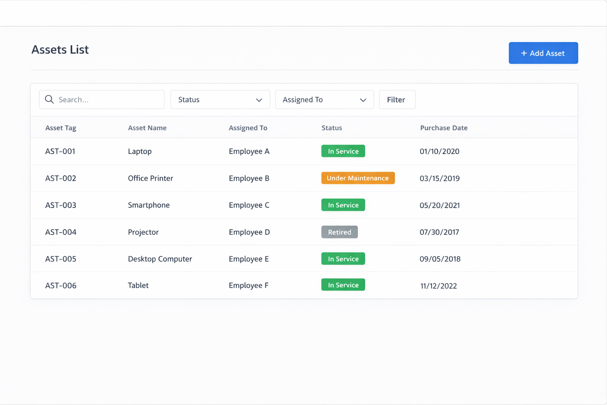Click the Assets List page title
607x405 pixels.
point(60,49)
